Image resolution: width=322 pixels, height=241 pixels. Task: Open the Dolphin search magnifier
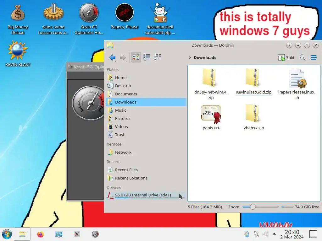coord(303,57)
